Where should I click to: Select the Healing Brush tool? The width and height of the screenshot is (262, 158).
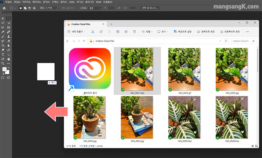[x=8, y=32]
